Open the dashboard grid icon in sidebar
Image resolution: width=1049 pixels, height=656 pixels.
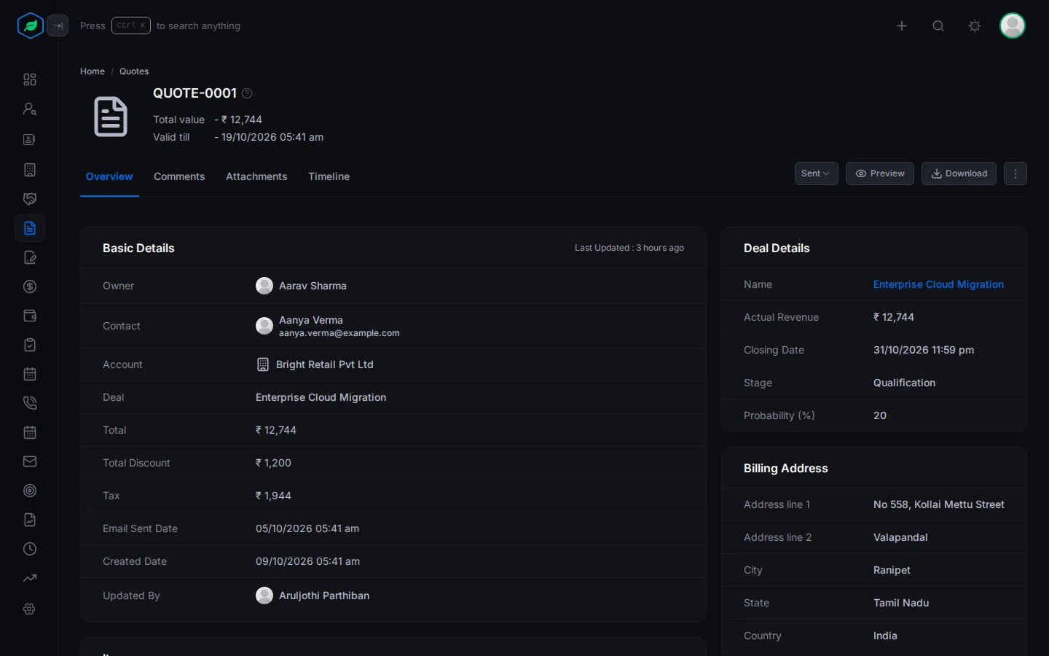pyautogui.click(x=30, y=79)
